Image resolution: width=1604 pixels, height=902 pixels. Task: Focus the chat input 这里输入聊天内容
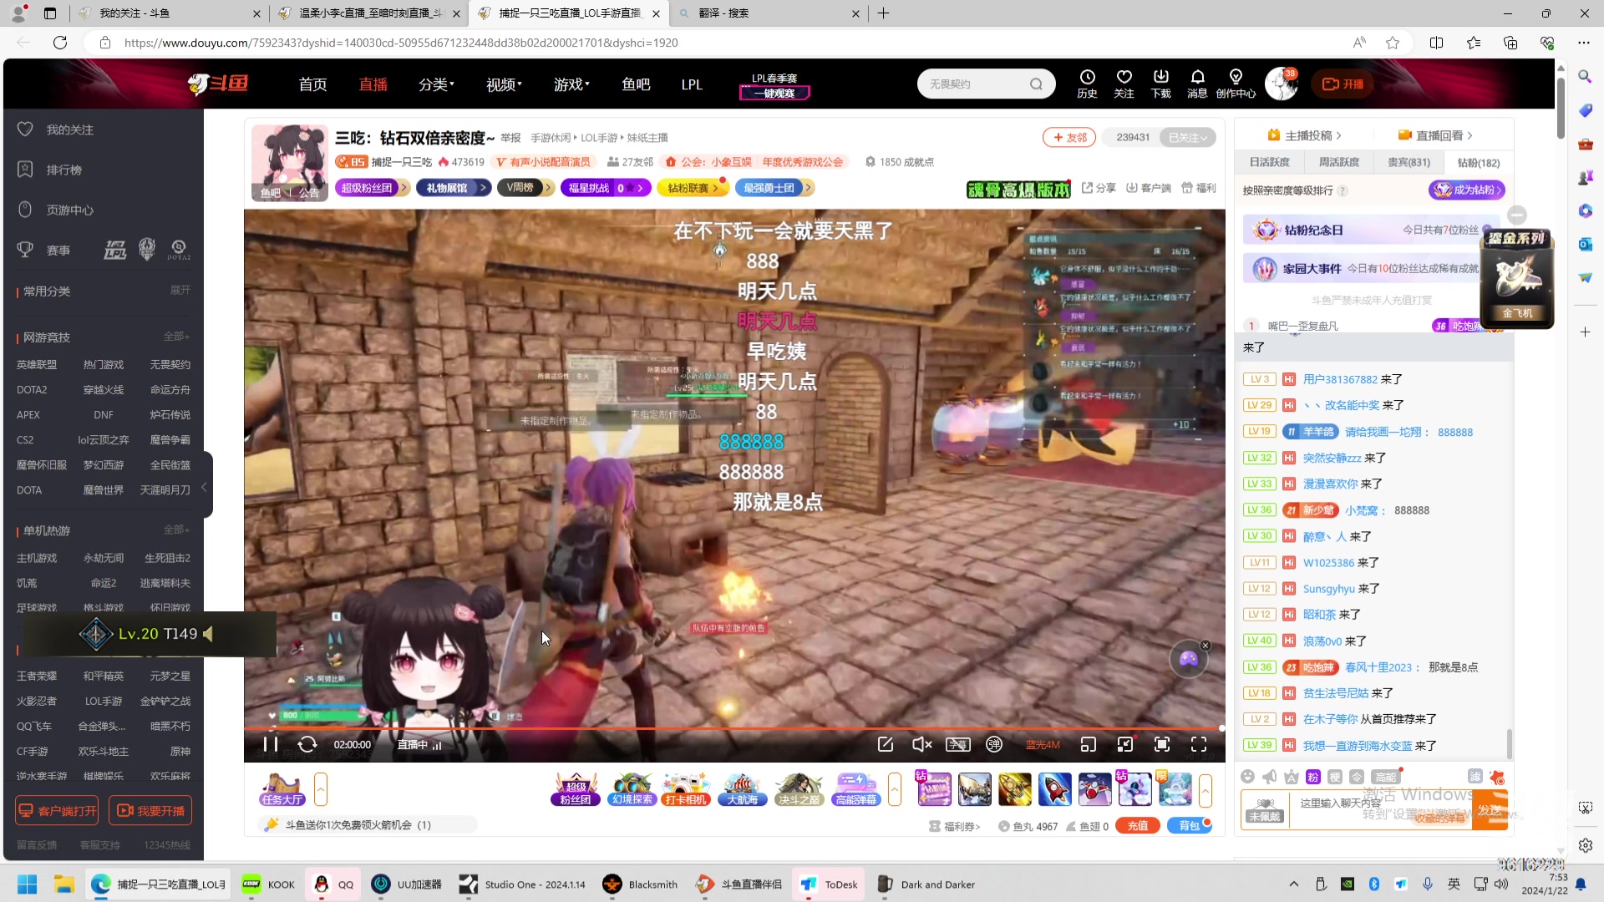(1380, 809)
